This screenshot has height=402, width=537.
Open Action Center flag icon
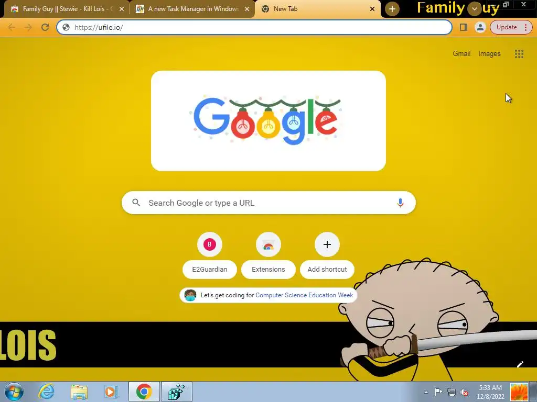pyautogui.click(x=438, y=392)
